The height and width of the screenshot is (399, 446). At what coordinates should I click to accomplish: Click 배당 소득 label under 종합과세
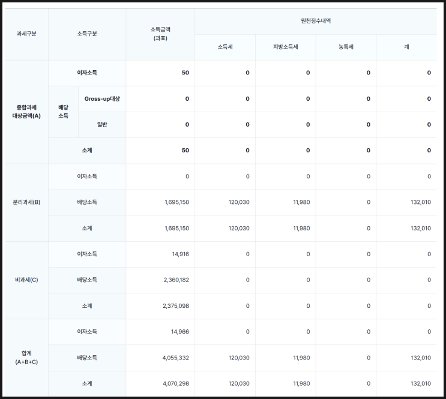click(63, 112)
